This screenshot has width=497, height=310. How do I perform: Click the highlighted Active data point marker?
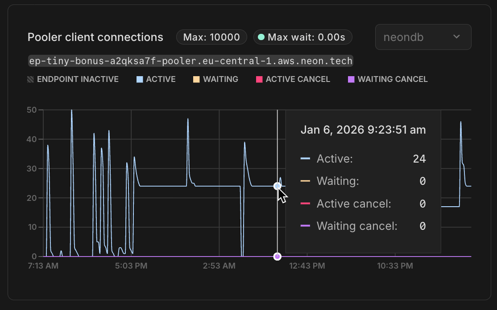(277, 186)
